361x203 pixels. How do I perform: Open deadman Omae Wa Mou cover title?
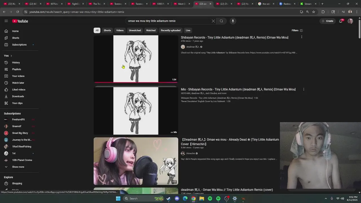coord(227,190)
